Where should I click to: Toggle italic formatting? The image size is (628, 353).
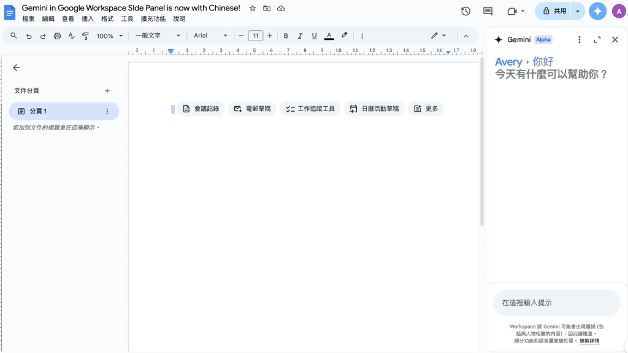299,36
